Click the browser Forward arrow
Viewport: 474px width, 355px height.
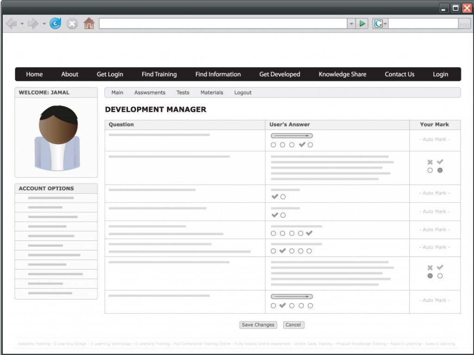click(x=33, y=24)
